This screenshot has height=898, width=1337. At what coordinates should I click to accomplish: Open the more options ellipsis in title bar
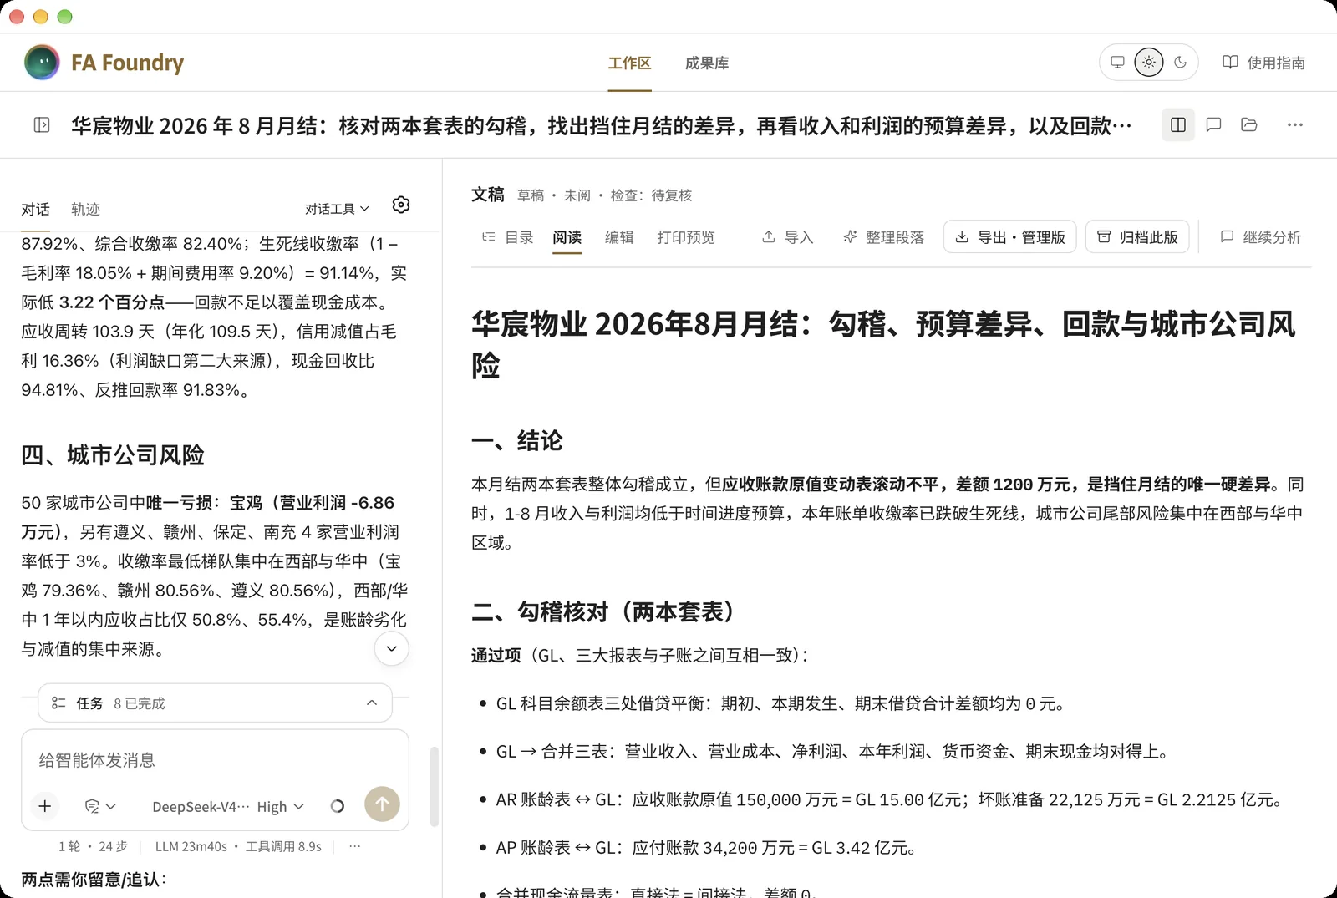click(x=1295, y=125)
